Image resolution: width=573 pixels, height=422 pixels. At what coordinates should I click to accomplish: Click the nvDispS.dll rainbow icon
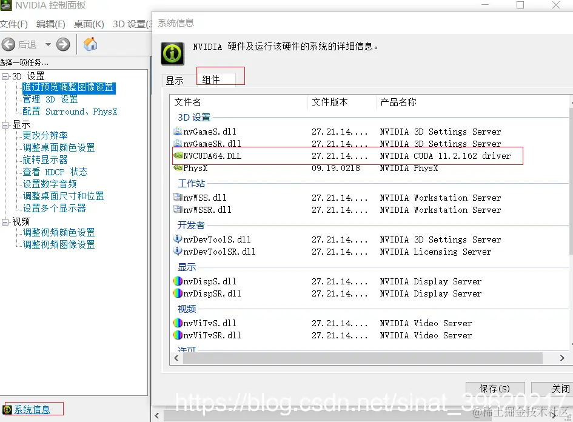tap(178, 281)
